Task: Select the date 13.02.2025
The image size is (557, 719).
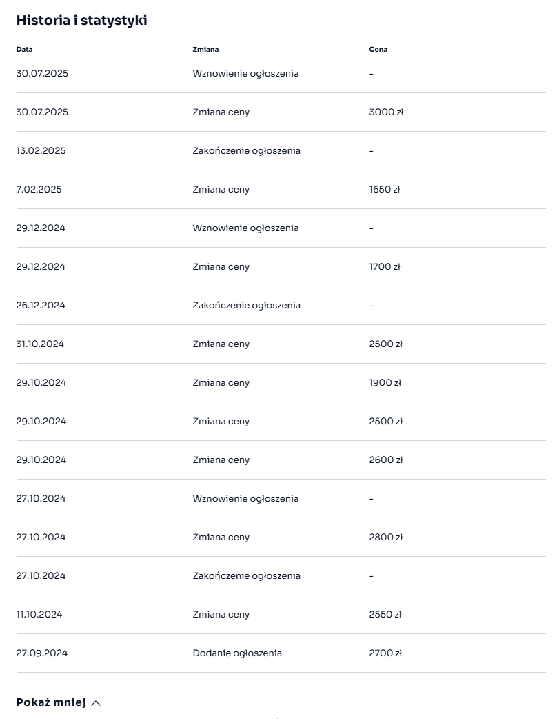Action: [x=41, y=150]
